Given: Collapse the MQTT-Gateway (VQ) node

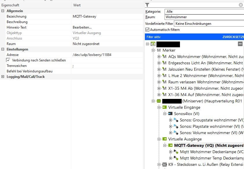Looking at the screenshot, I should click(165, 145).
